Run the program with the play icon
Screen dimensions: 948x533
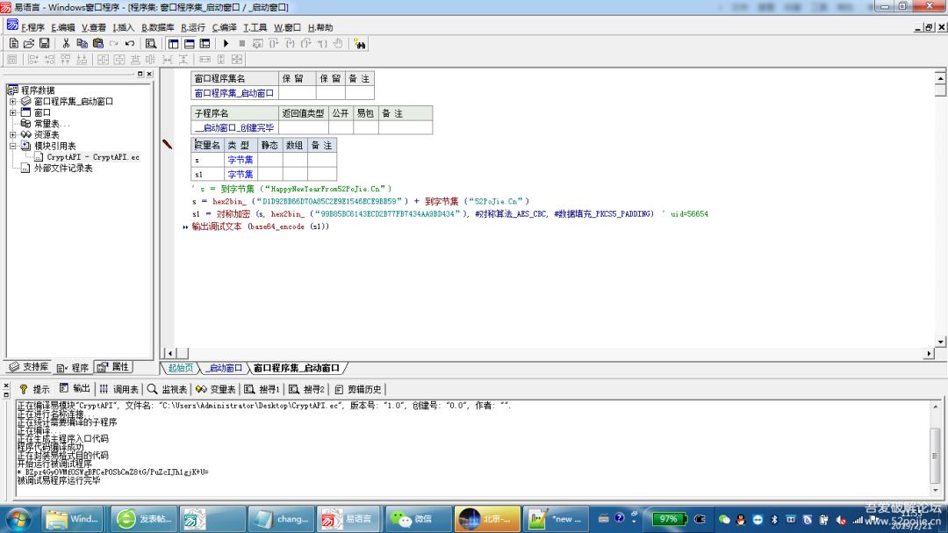pyautogui.click(x=226, y=43)
